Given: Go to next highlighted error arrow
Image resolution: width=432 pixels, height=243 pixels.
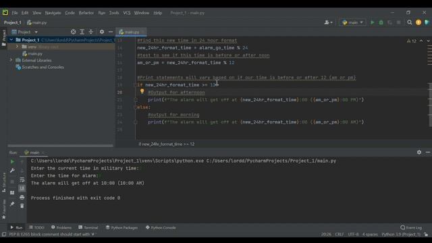Looking at the screenshot, I should pyautogui.click(x=428, y=40).
